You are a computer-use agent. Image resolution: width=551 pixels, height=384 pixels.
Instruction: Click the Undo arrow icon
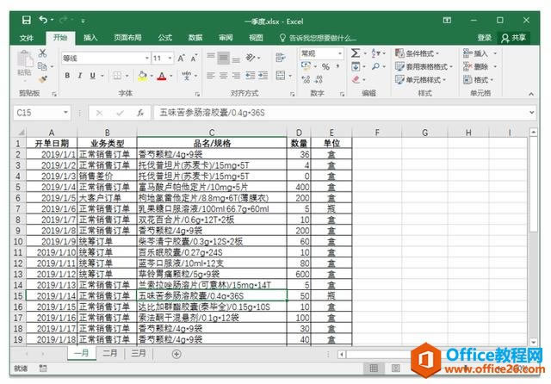tap(43, 20)
